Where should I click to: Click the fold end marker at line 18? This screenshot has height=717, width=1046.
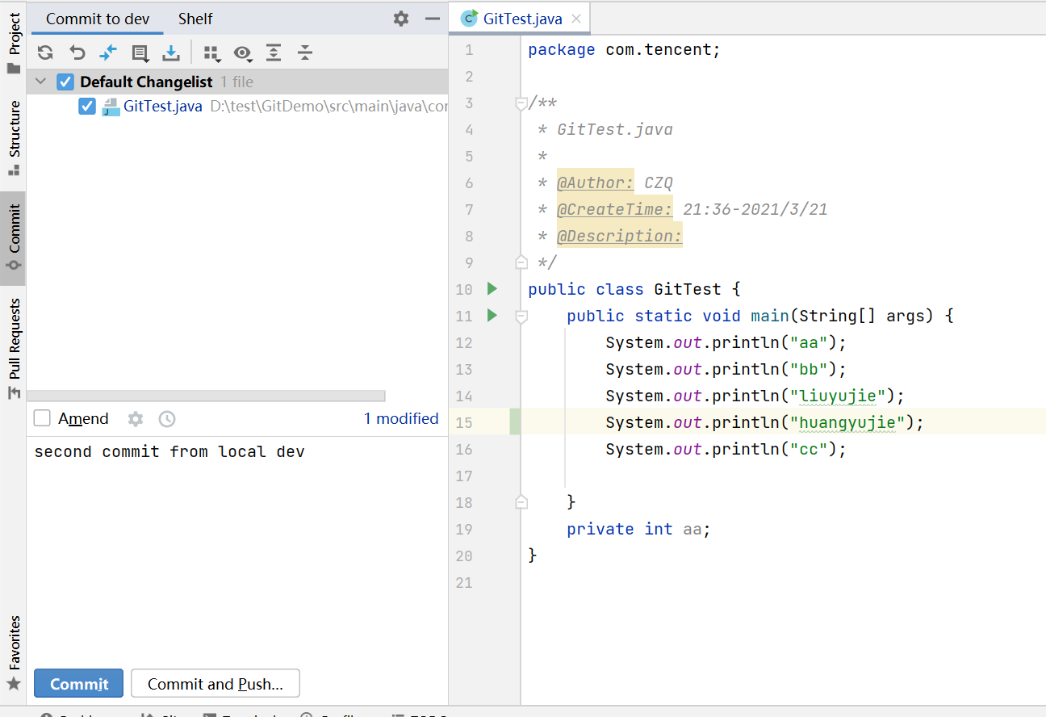pos(521,502)
